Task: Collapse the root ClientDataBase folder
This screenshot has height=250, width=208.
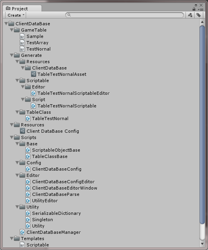Action: [6, 24]
